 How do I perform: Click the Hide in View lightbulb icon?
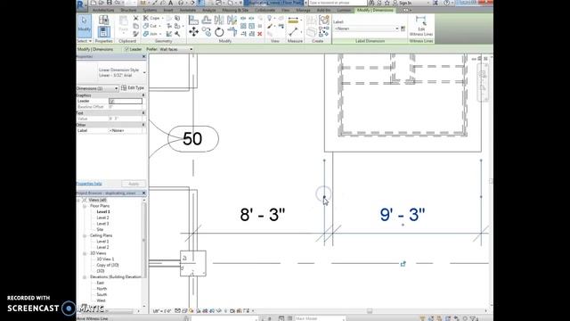point(270,18)
